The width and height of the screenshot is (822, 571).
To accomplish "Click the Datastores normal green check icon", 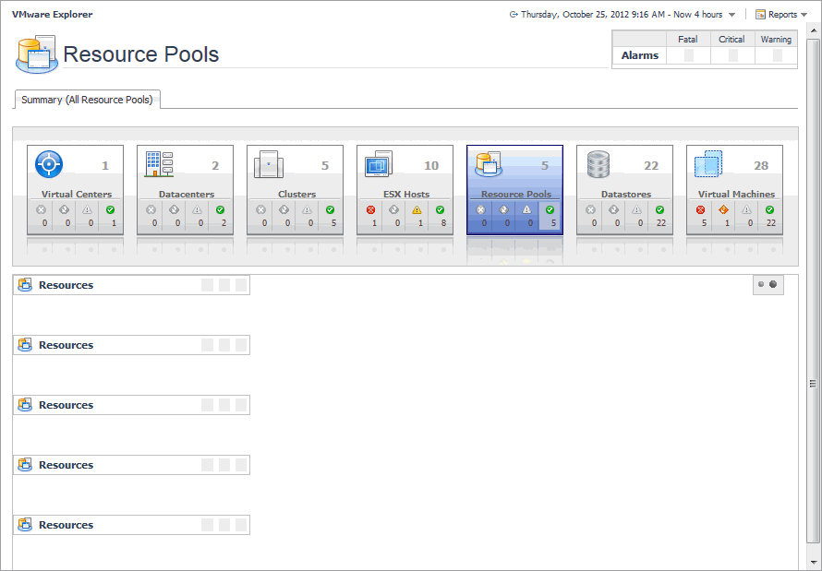I will click(659, 209).
